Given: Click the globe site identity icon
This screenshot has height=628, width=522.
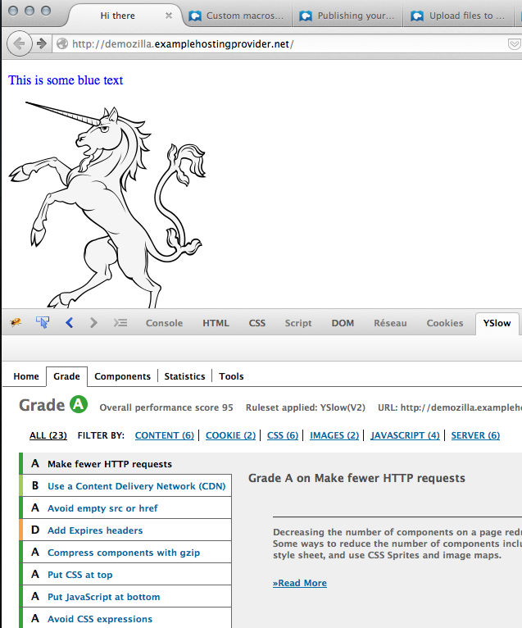Looking at the screenshot, I should 62,43.
